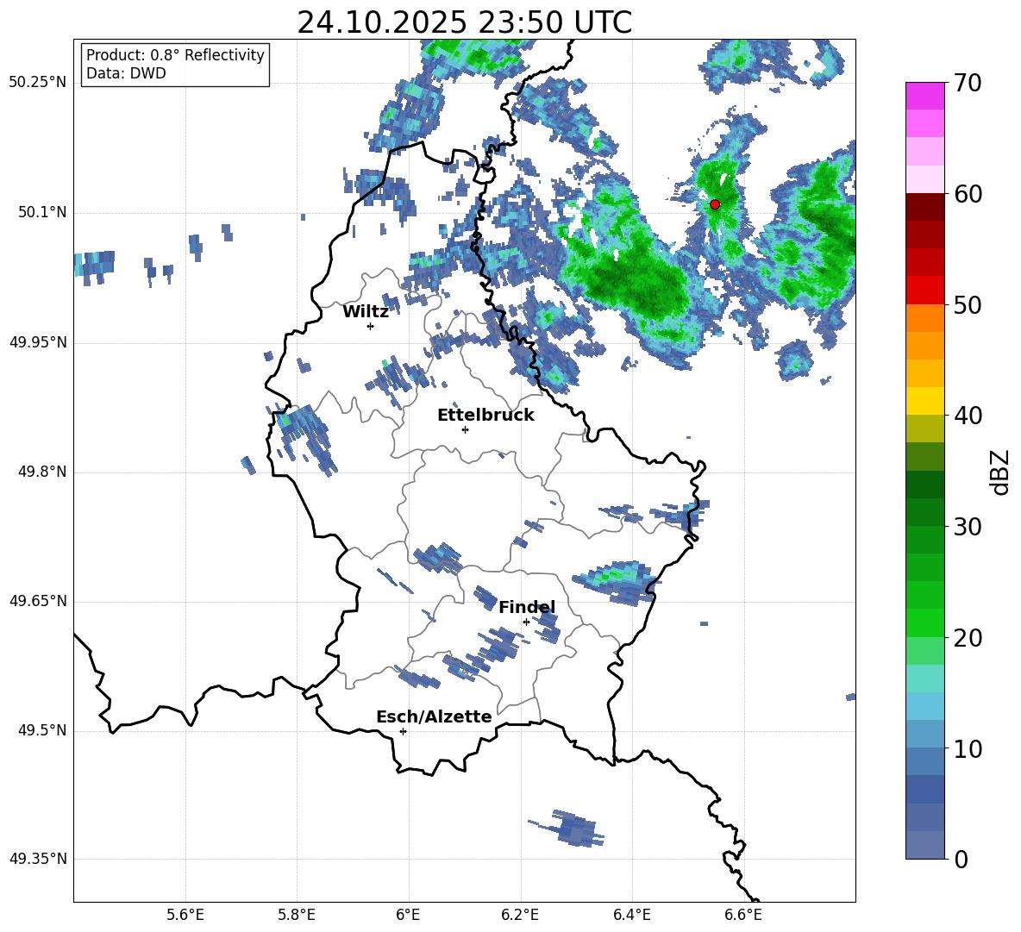Click the timestamp title 24.10.2025 23:50 UTC

pos(464,22)
